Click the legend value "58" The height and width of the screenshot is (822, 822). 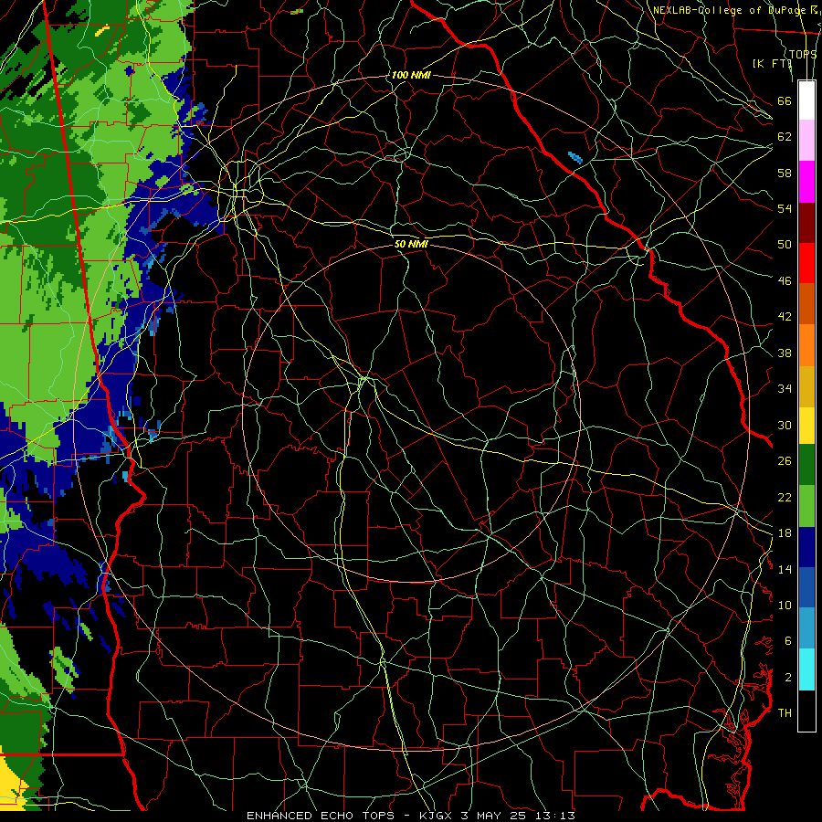[x=785, y=173]
